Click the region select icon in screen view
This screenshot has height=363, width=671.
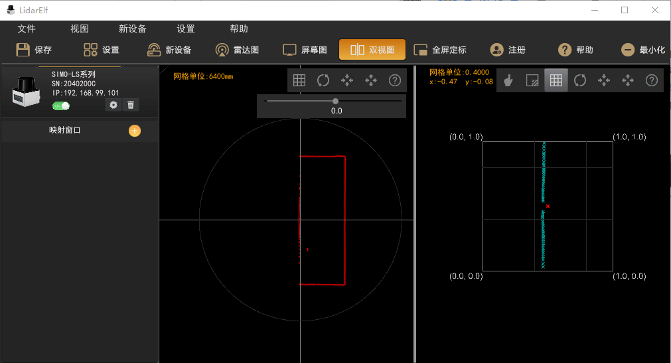[x=532, y=80]
